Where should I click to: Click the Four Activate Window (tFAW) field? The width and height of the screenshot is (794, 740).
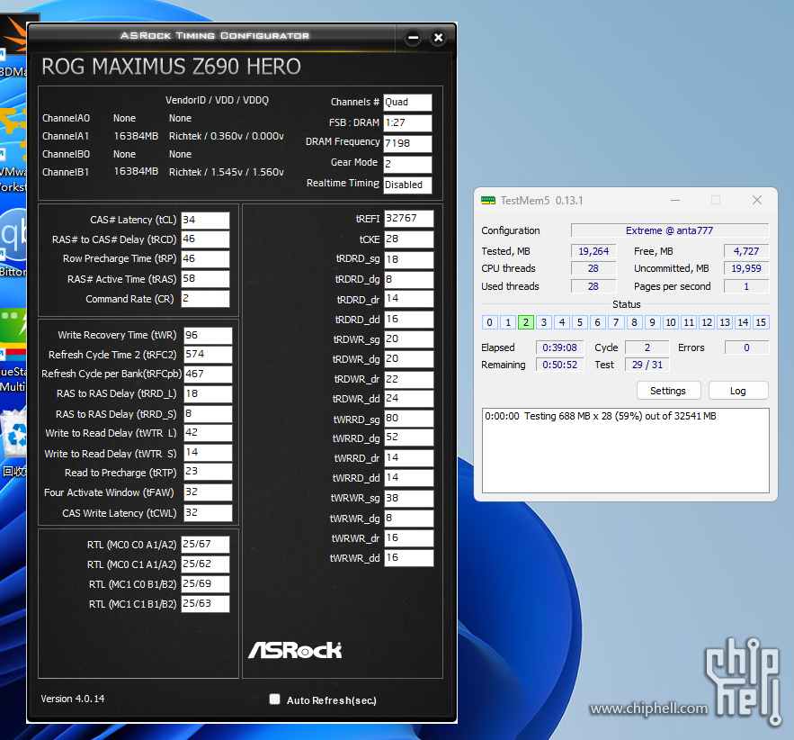coord(208,492)
